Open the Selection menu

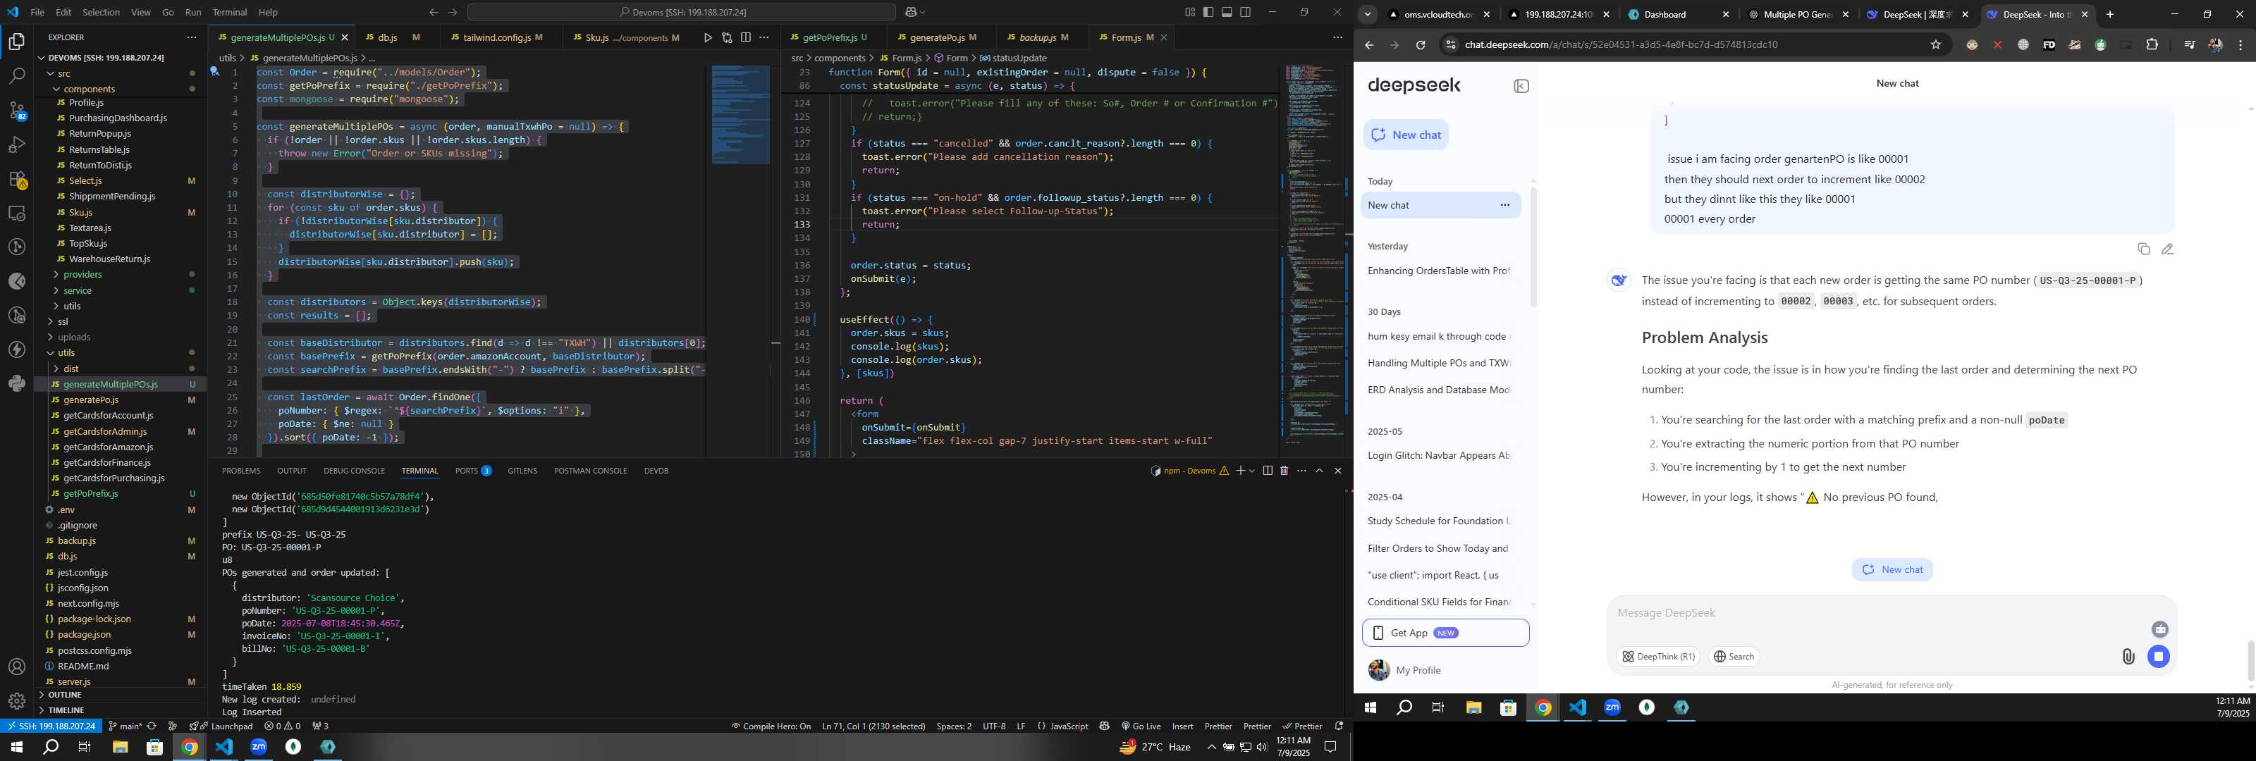coord(102,12)
